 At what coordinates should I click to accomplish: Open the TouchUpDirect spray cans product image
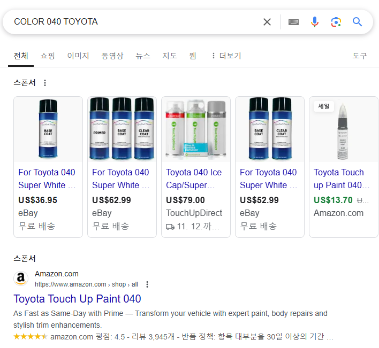coord(196,129)
